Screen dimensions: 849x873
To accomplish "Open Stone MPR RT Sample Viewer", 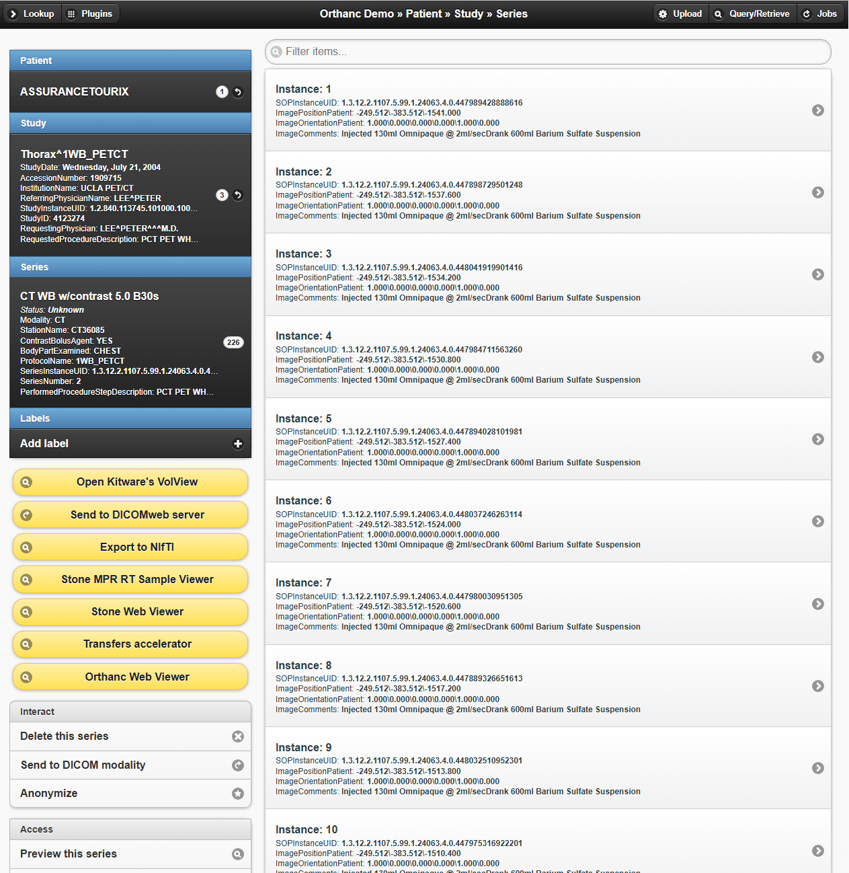I will (x=130, y=579).
